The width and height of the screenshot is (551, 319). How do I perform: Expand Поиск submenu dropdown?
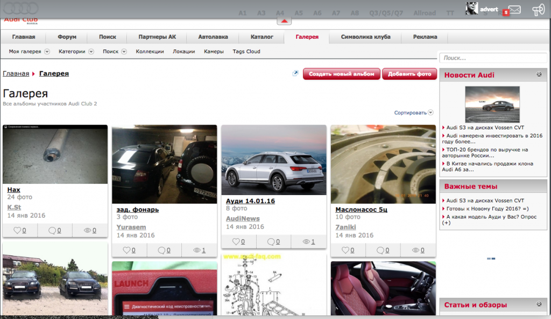pyautogui.click(x=124, y=51)
